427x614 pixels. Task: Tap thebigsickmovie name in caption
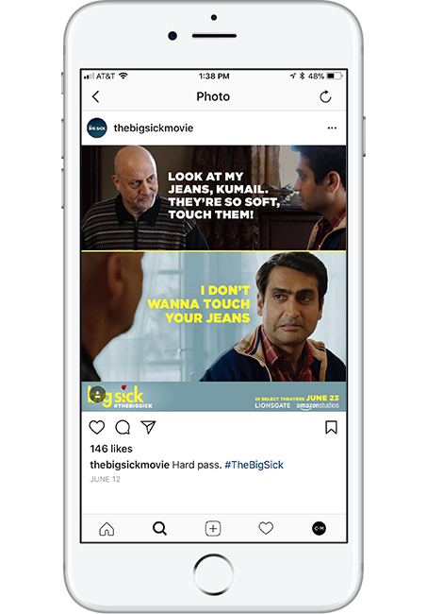click(x=129, y=465)
